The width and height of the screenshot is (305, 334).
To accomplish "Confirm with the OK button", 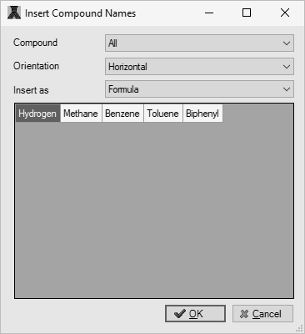I will pyautogui.click(x=195, y=314).
